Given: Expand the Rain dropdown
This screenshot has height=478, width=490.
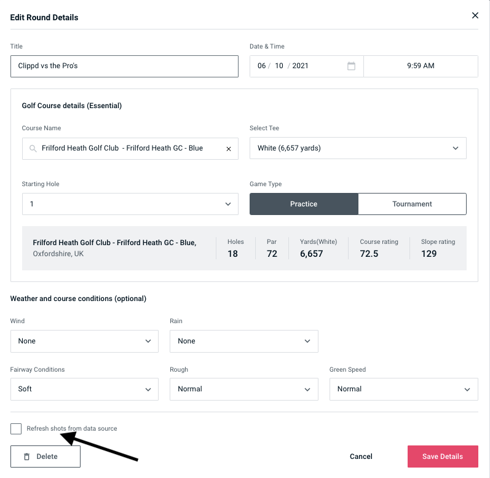Looking at the screenshot, I should pyautogui.click(x=243, y=341).
